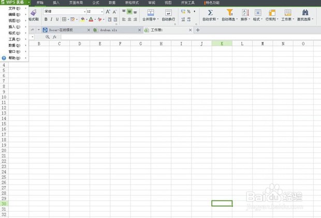Click the decrease decimal places icon
Viewport: 321px width, 218px height.
pyautogui.click(x=189, y=20)
